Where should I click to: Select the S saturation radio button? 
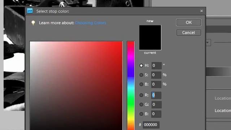141,75
